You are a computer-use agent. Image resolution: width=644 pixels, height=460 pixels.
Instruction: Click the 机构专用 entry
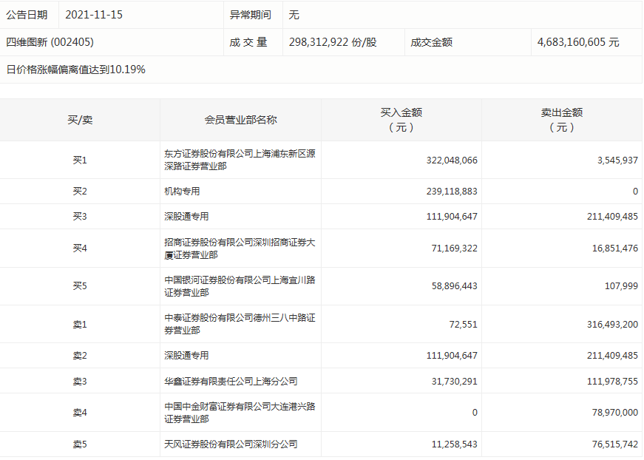point(182,192)
